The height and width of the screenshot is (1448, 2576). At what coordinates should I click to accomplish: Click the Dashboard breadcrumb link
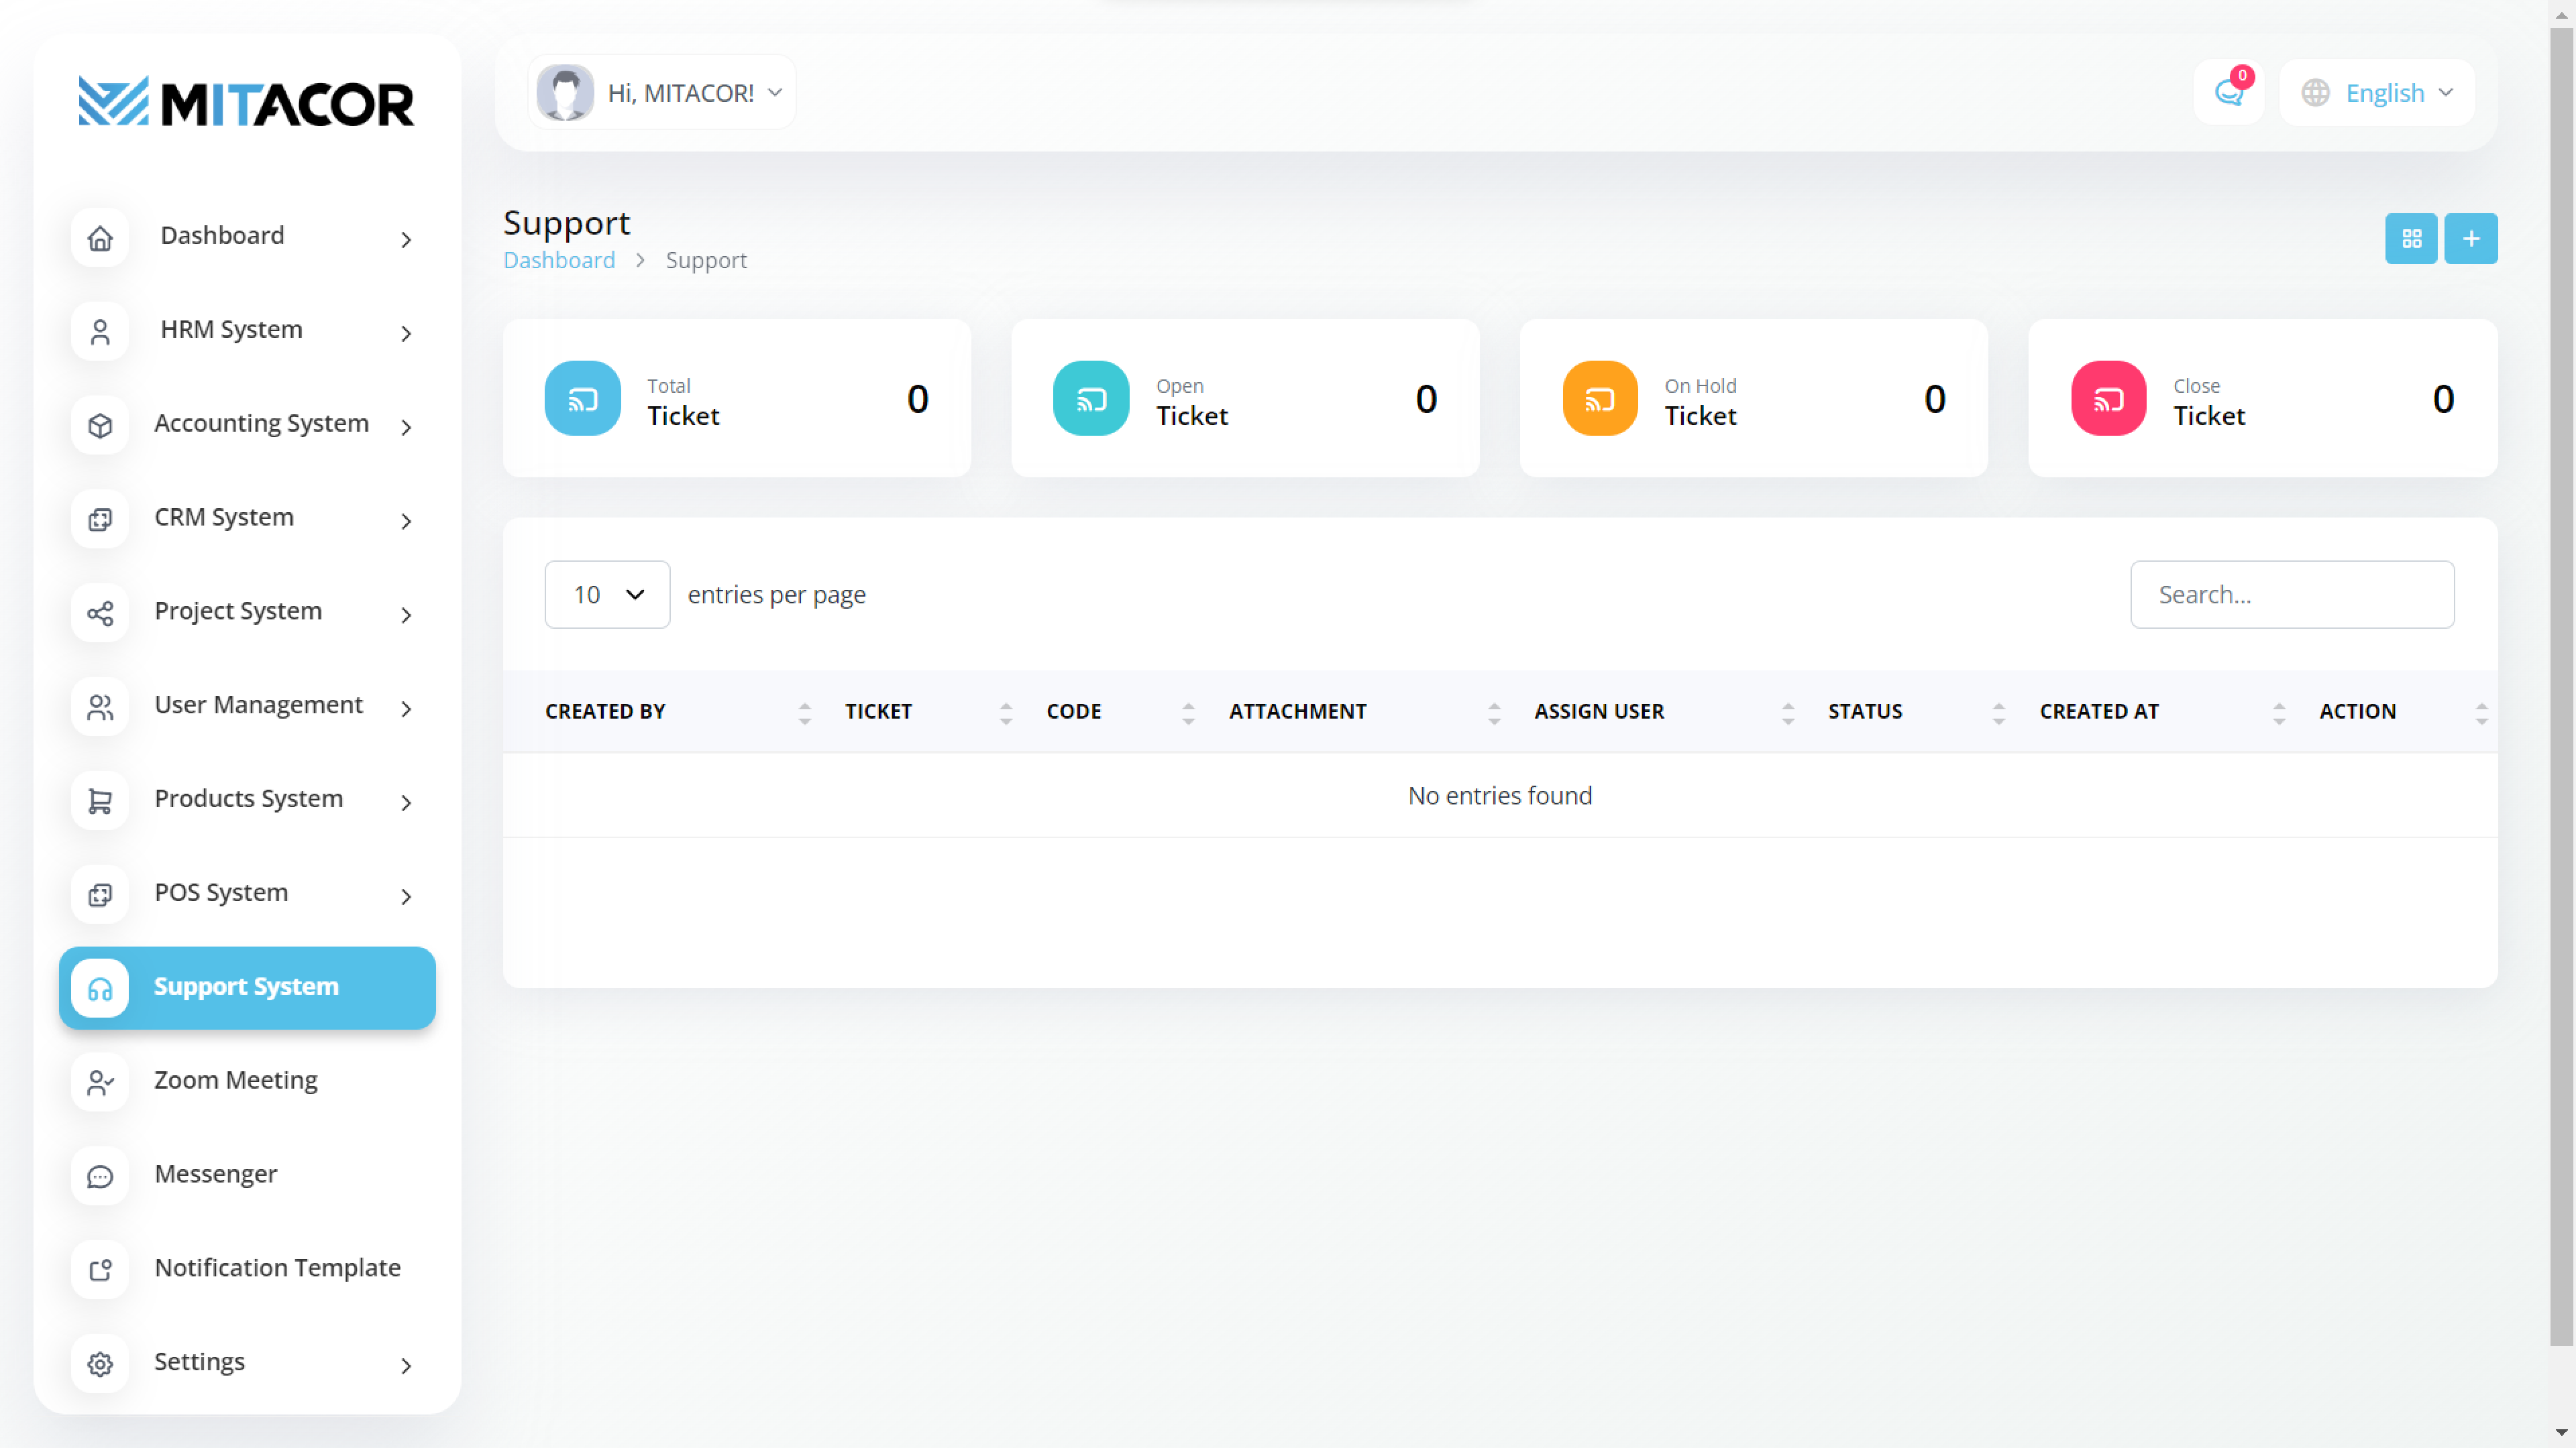(x=558, y=261)
